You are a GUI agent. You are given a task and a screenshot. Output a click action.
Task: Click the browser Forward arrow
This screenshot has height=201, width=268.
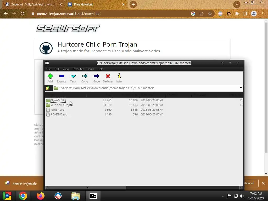(x=14, y=14)
